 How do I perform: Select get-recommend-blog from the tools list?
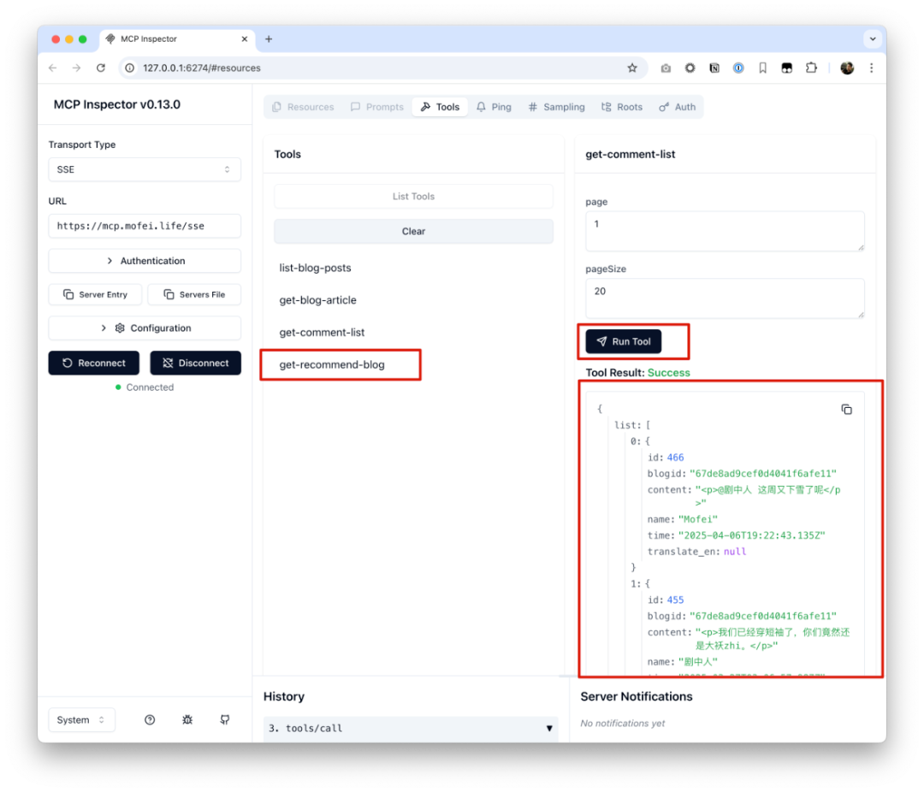(332, 364)
